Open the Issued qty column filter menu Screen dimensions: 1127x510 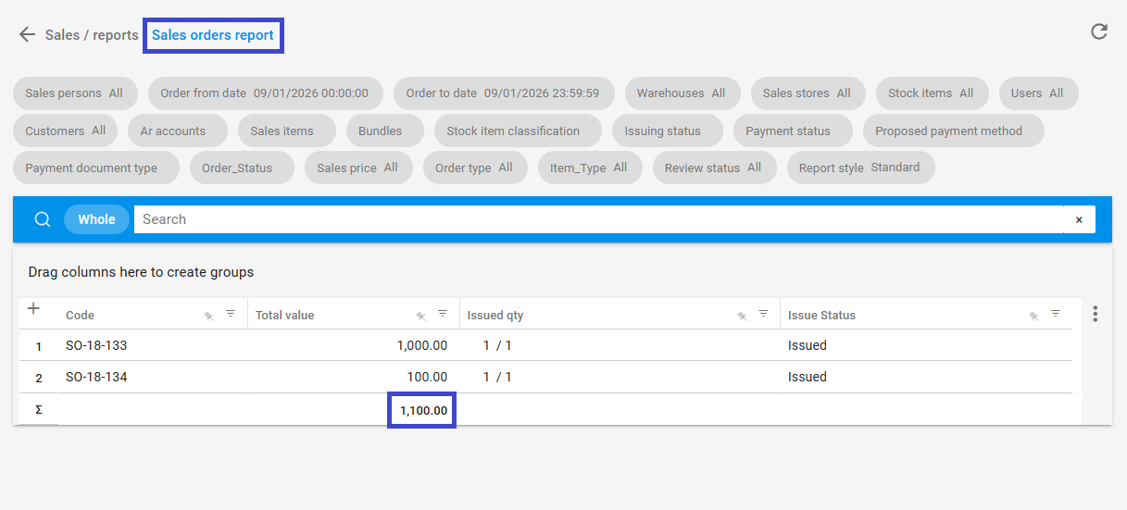[763, 314]
